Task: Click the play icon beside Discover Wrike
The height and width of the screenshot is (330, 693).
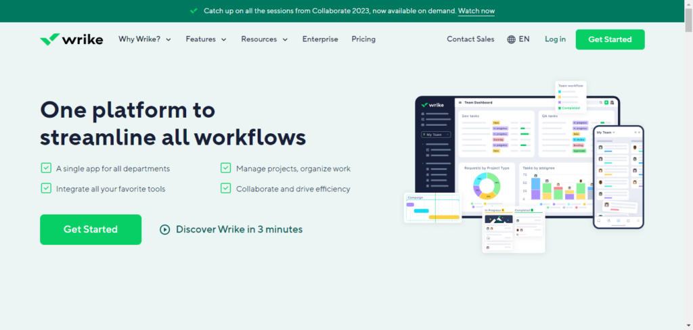Action: (165, 229)
